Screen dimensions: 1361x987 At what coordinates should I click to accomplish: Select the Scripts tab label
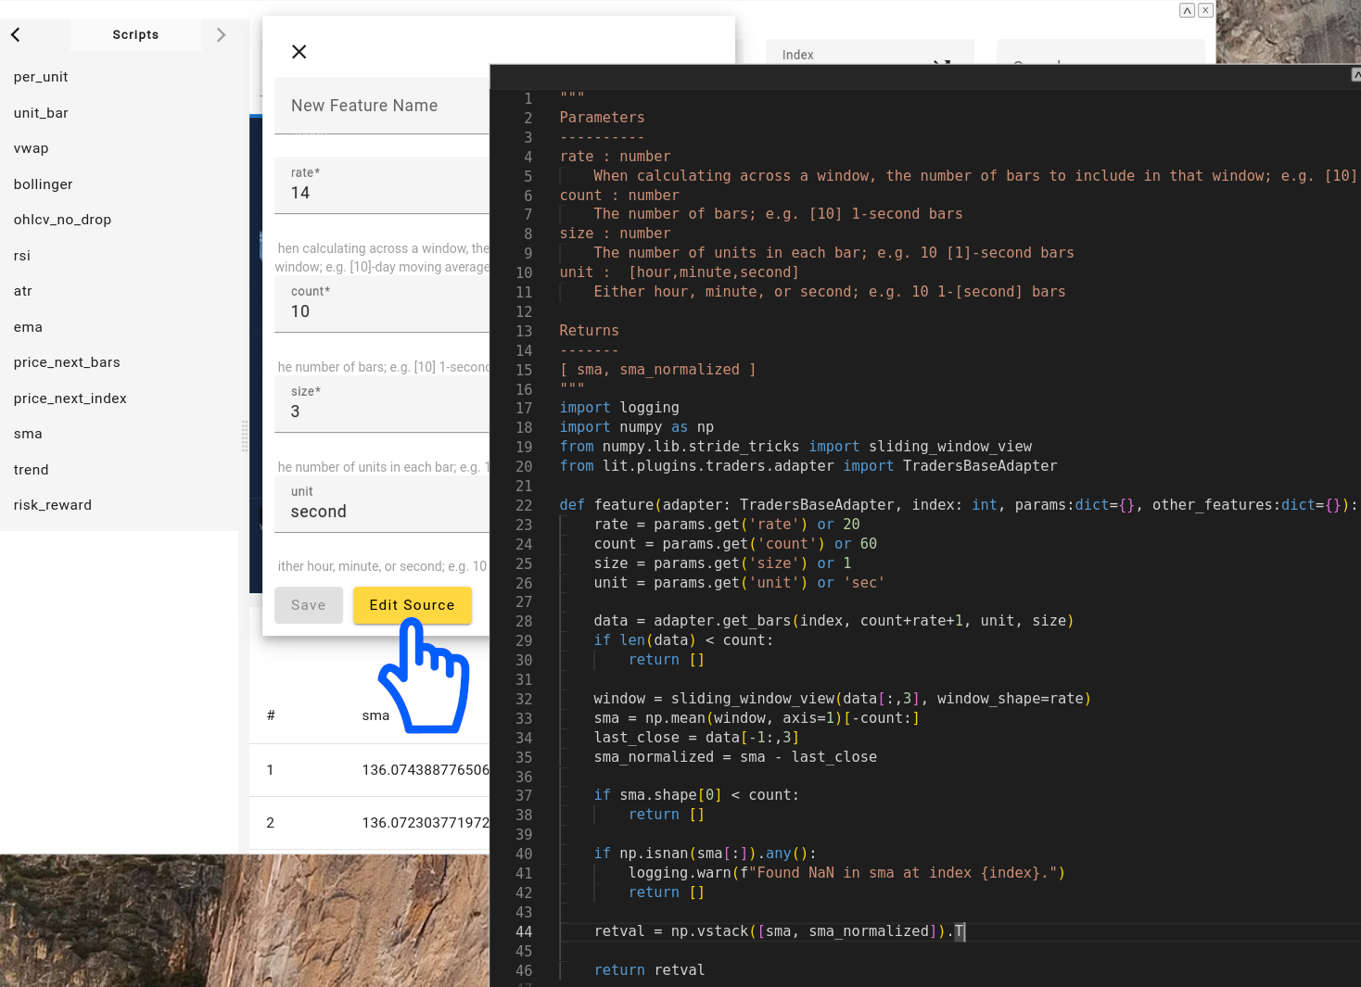[x=135, y=34]
